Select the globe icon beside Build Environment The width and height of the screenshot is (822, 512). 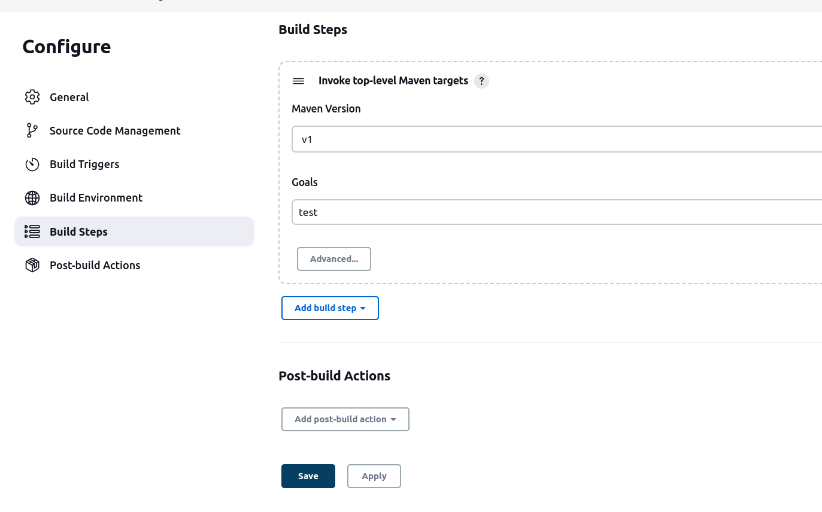pos(32,197)
